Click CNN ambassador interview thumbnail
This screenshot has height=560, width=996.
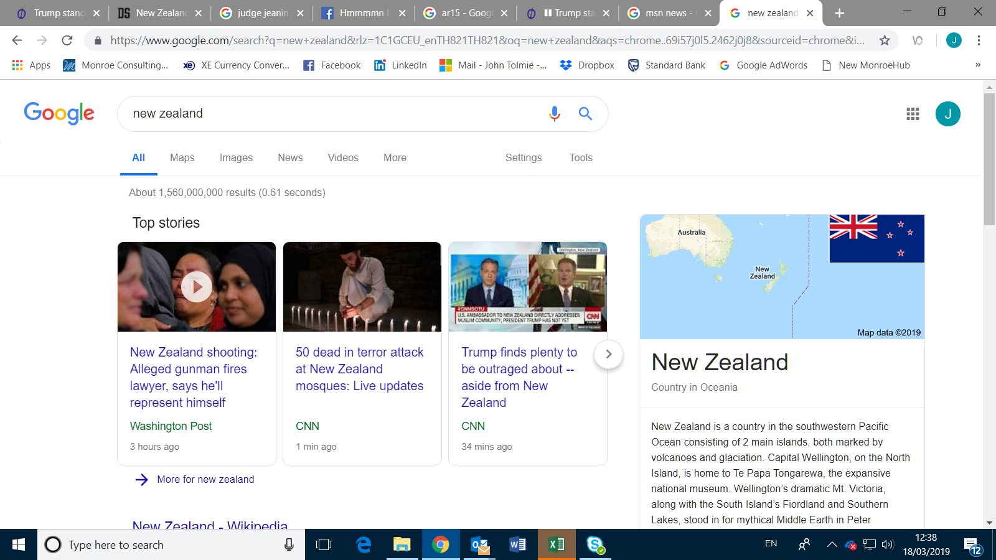click(x=528, y=287)
